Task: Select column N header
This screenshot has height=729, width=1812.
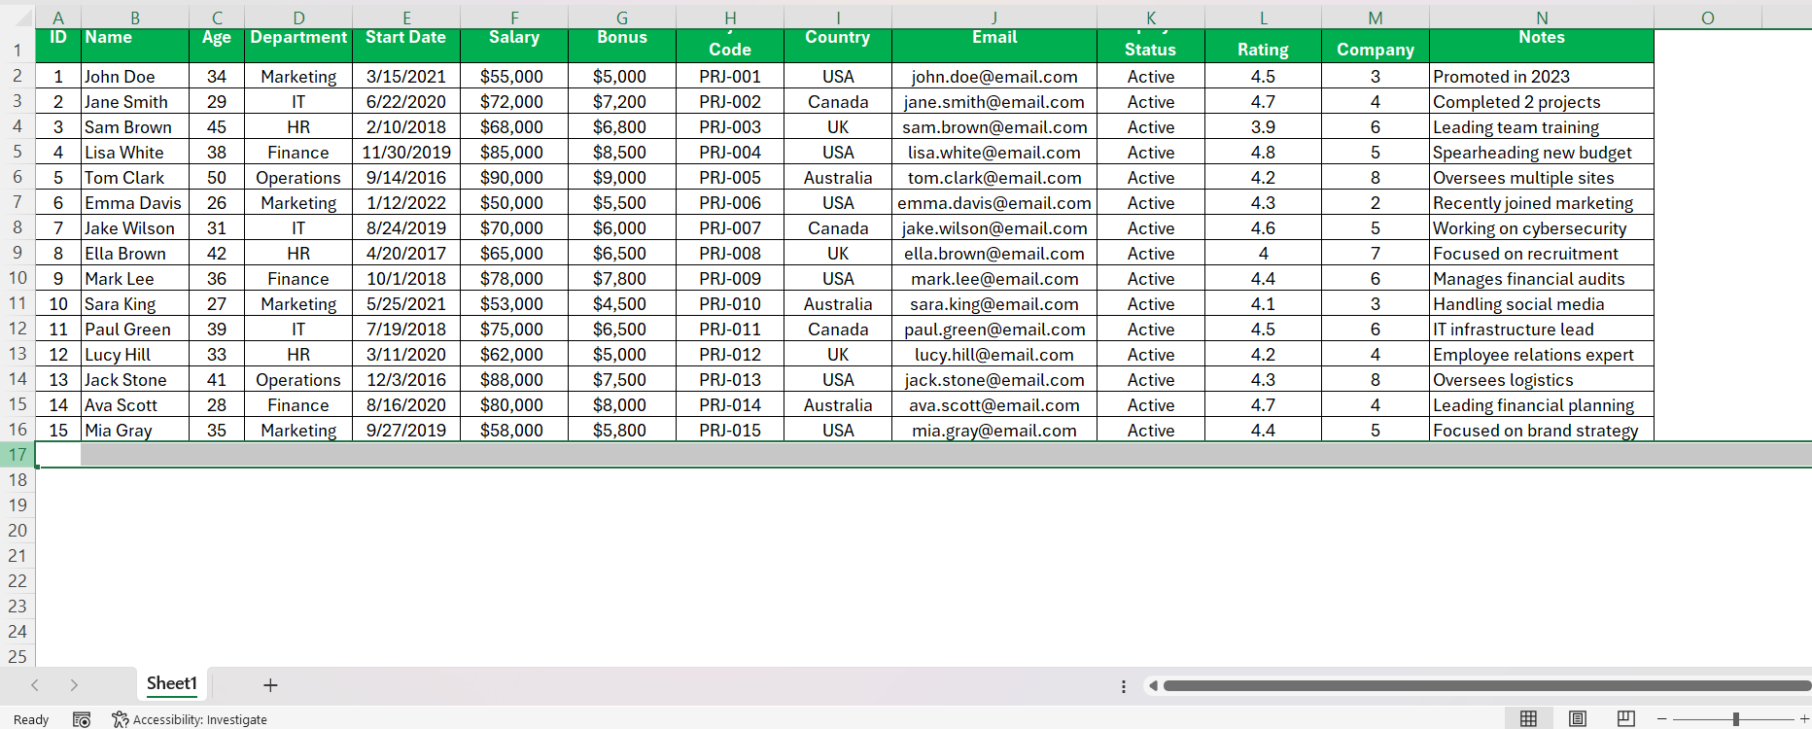Action: [1542, 17]
